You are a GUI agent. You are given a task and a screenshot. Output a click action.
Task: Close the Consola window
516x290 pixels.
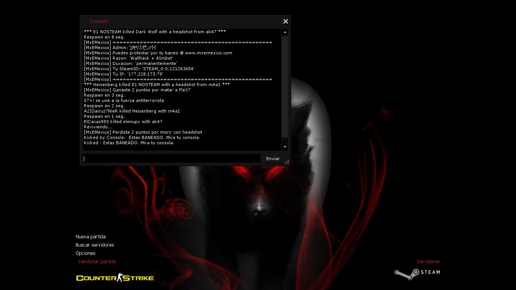(x=286, y=22)
